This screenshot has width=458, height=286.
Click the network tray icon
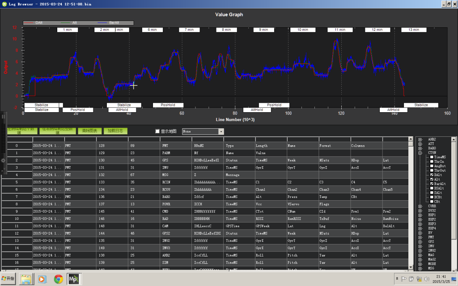[419, 279]
